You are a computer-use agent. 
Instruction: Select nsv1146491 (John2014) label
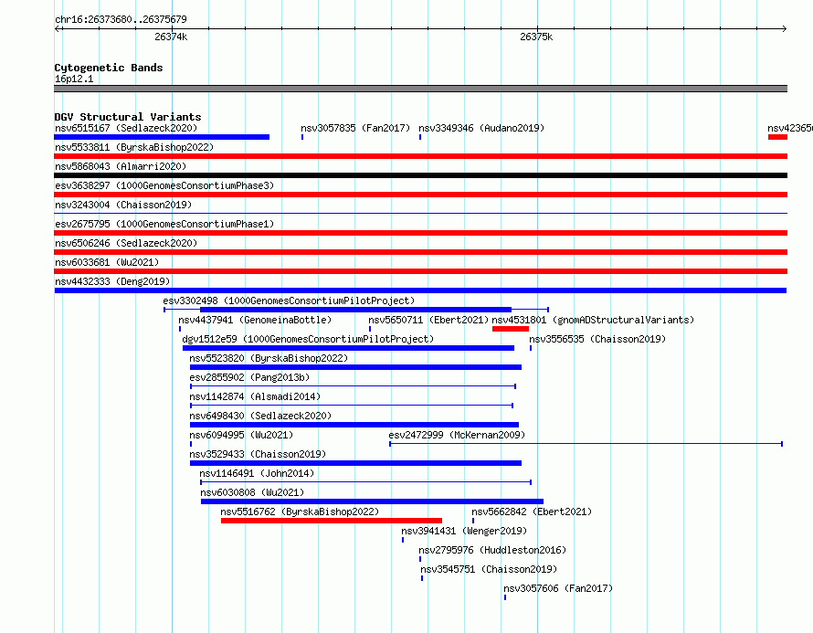pos(257,473)
